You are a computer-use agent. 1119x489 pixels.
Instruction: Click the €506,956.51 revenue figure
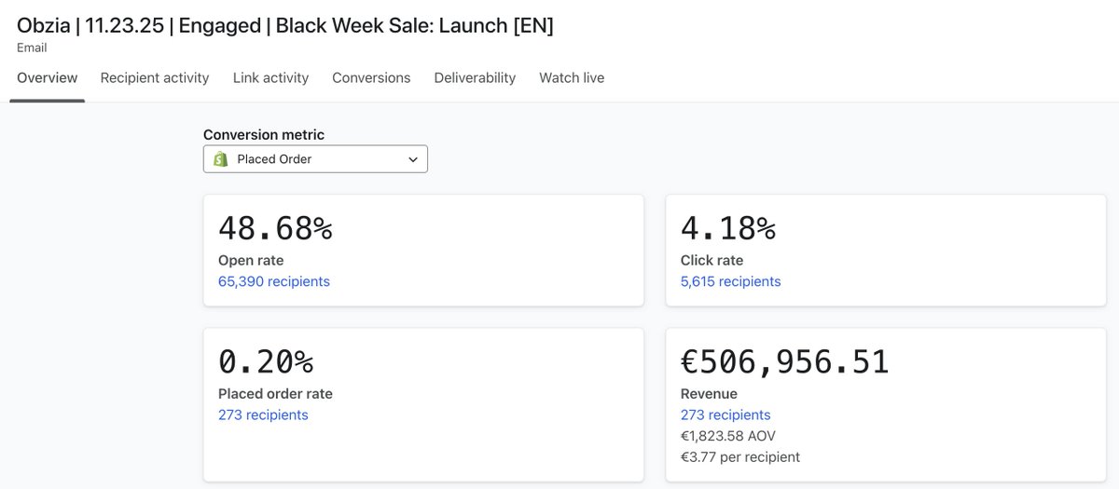coord(785,361)
